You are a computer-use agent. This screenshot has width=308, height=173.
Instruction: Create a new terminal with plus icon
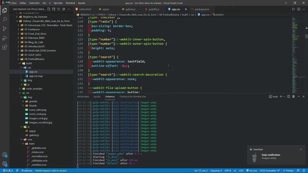(281, 97)
